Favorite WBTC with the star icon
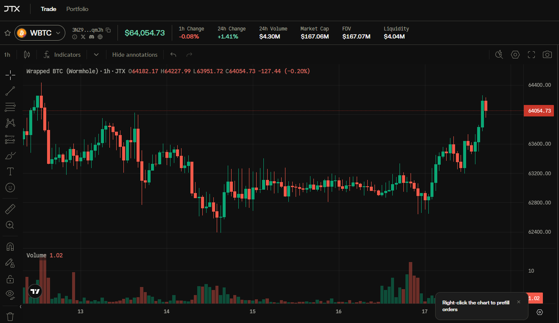Viewport: 559px width, 323px height. tap(7, 33)
